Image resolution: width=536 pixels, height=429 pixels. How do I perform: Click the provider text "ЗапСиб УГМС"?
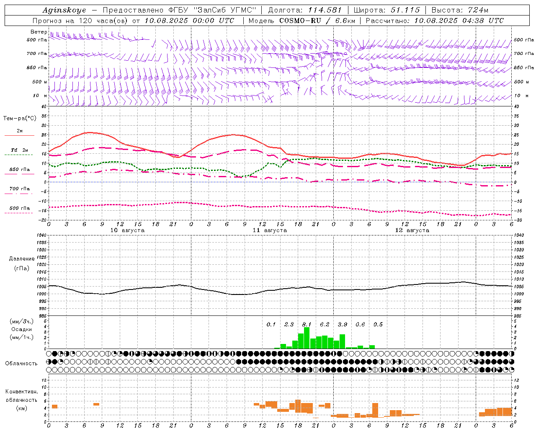226,10
